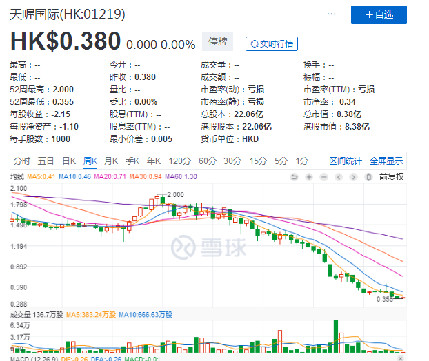Image resolution: width=429 pixels, height=361 pixels.
Task: Click the tallest green volume bar
Action: tap(335, 337)
